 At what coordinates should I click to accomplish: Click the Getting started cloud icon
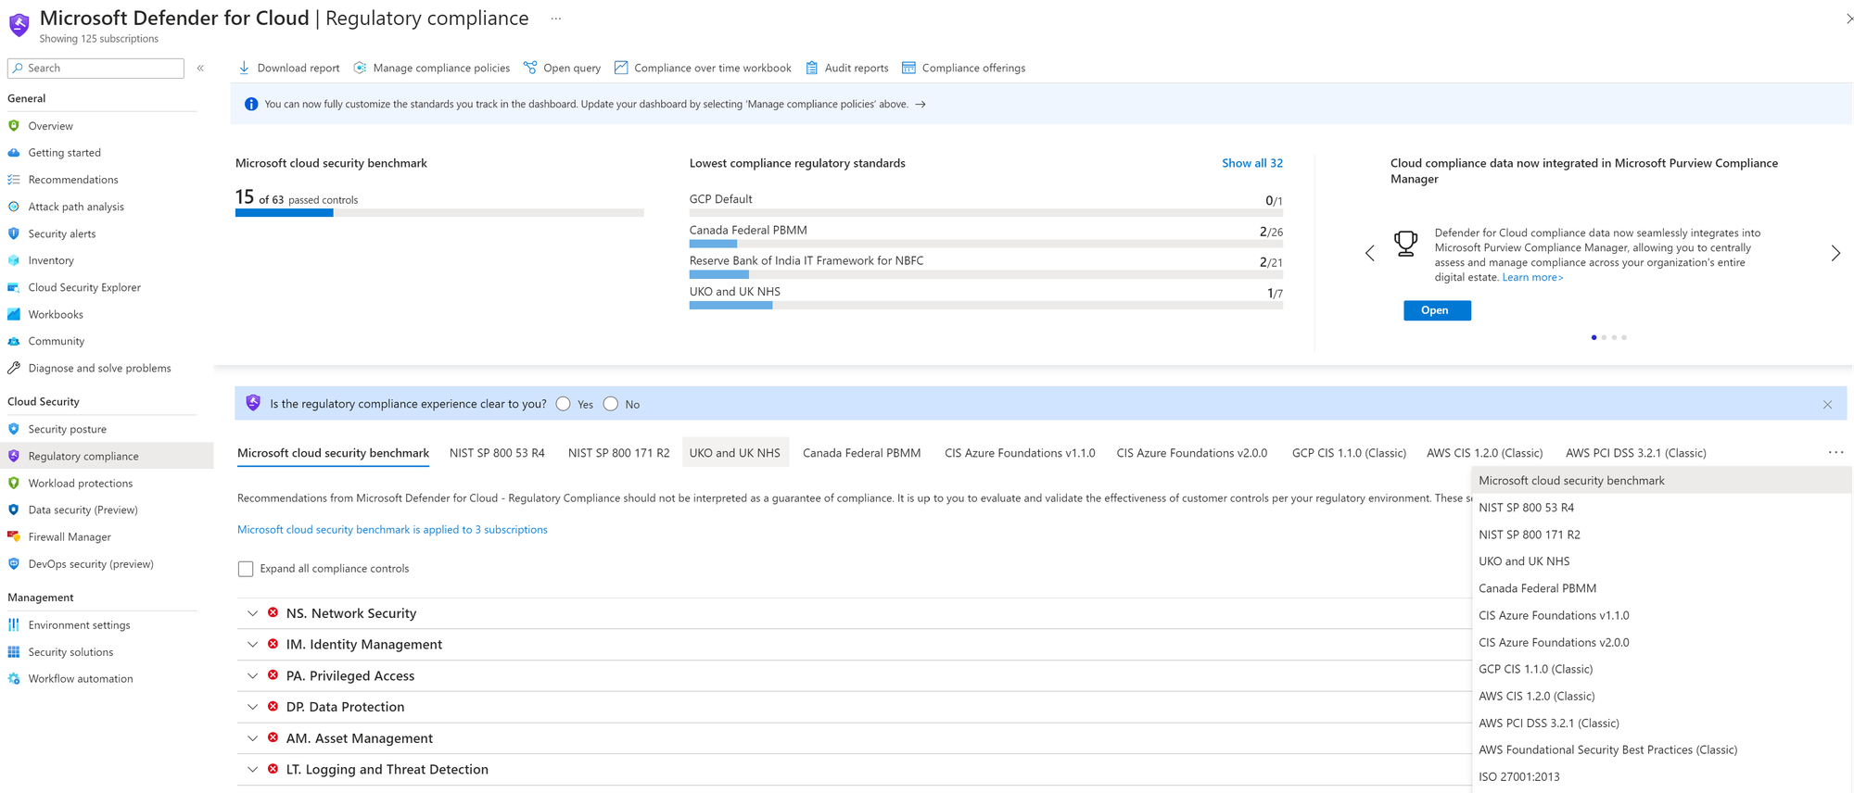tap(14, 153)
